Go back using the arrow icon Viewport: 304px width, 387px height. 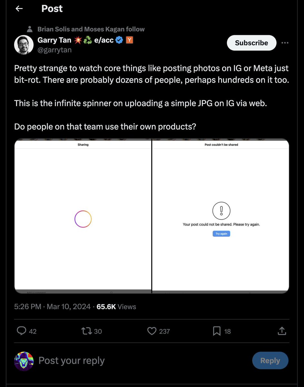(19, 9)
